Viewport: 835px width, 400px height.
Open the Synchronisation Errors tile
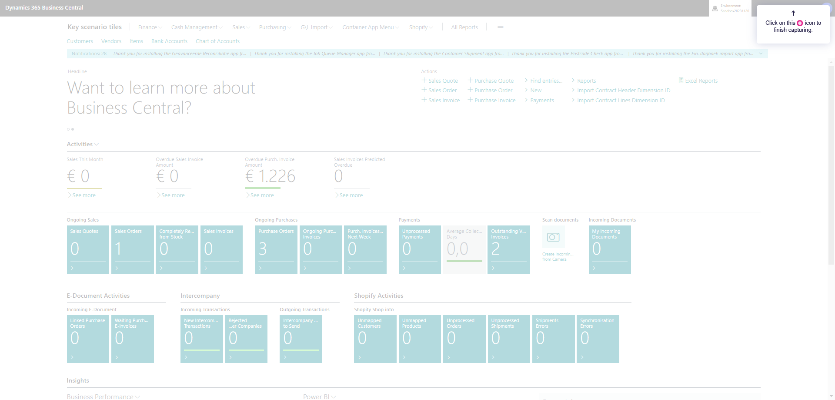[598, 339]
